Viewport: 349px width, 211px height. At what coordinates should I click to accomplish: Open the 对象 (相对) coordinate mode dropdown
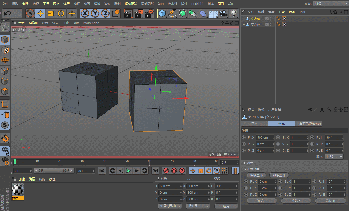click(x=170, y=206)
